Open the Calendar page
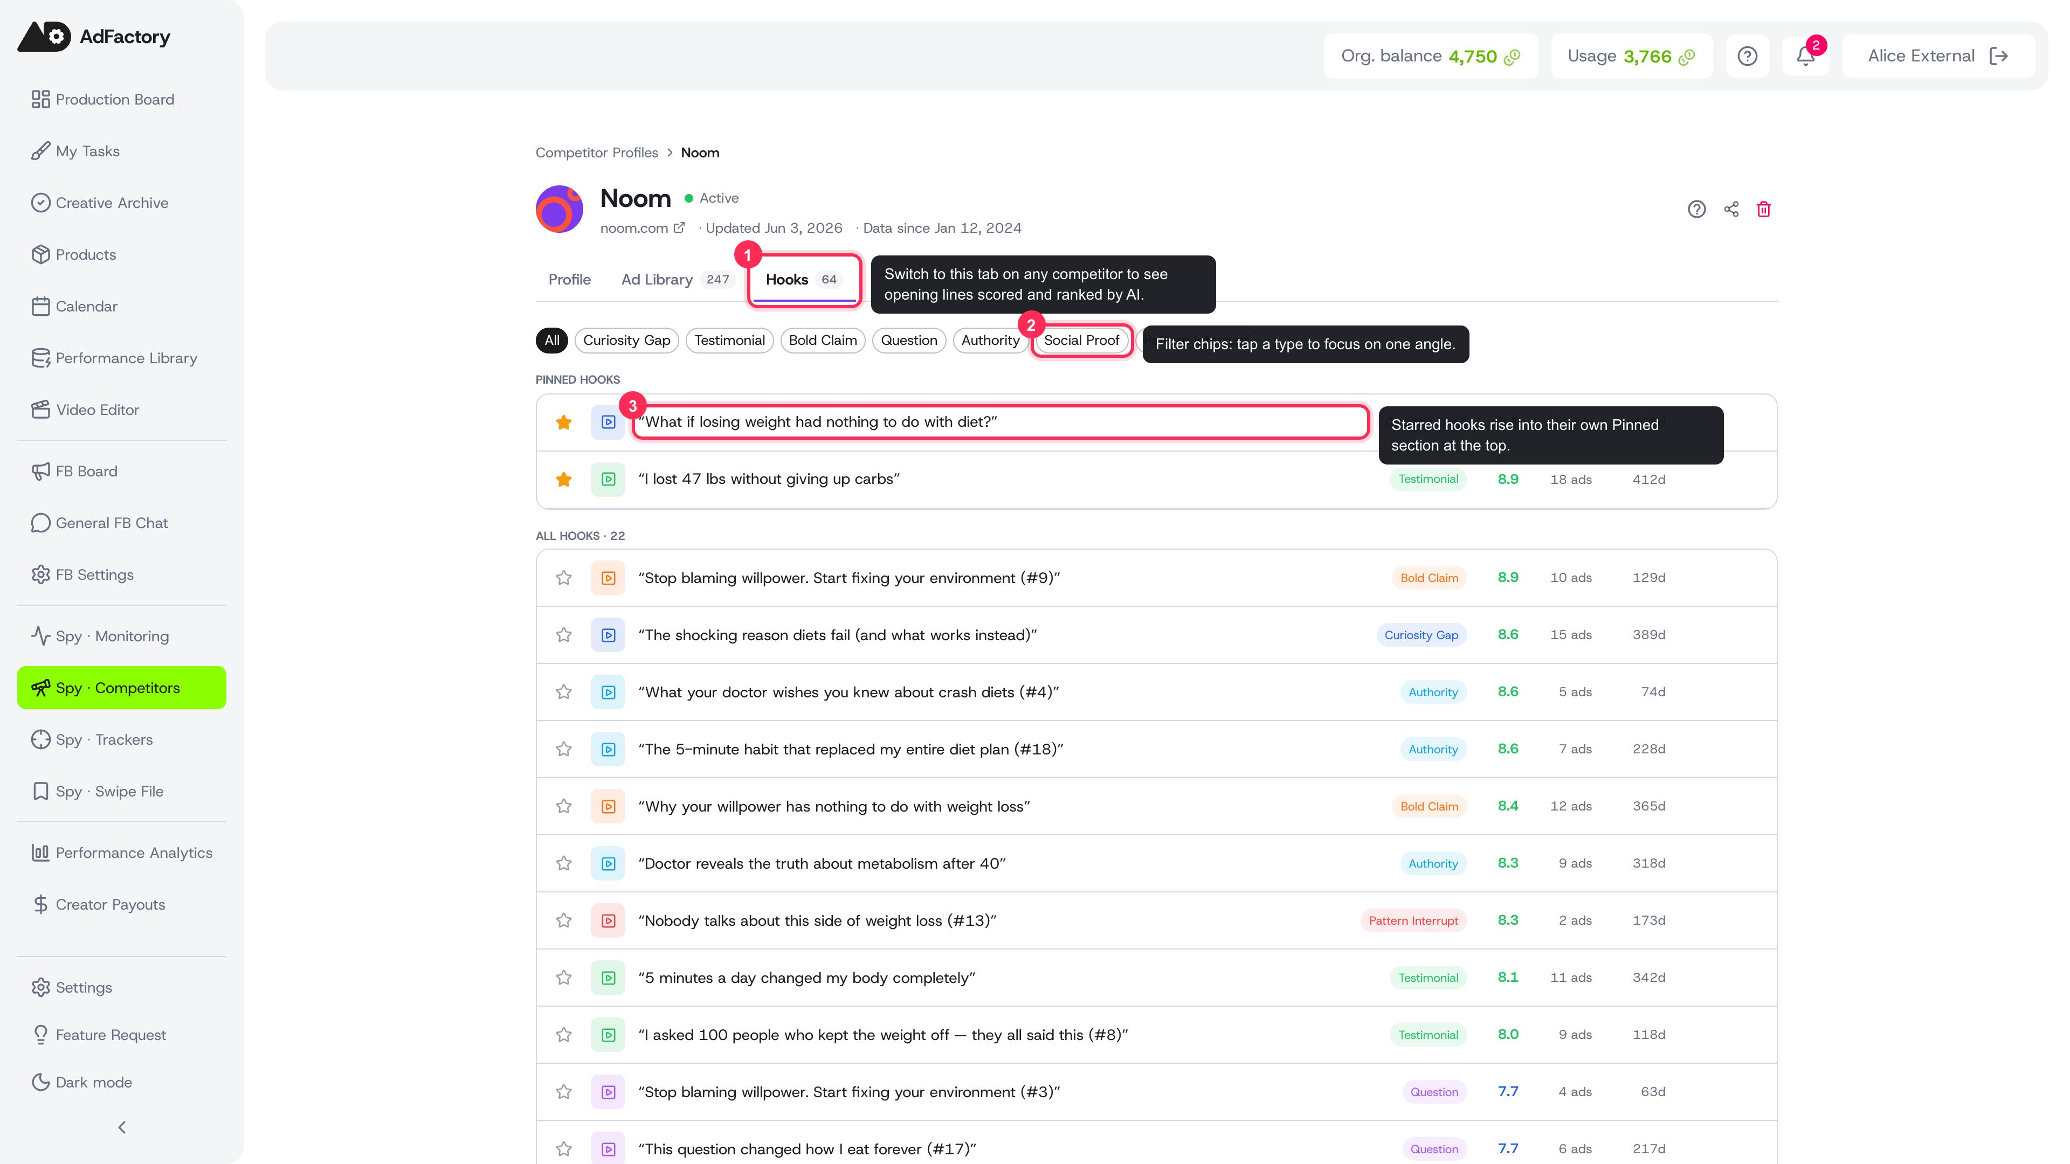 121,306
